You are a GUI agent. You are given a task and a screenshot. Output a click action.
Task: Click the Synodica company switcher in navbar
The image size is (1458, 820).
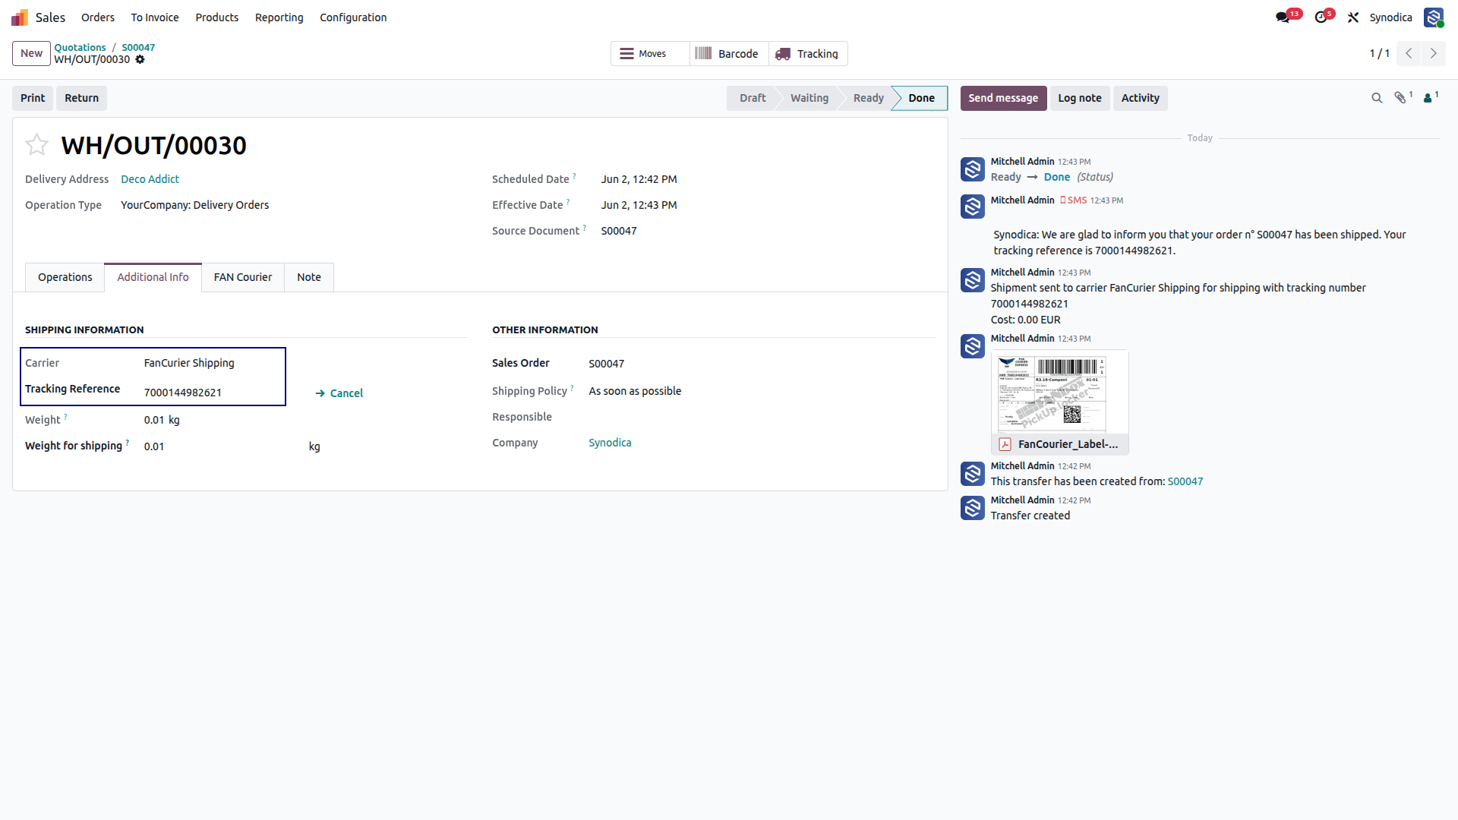pos(1390,17)
